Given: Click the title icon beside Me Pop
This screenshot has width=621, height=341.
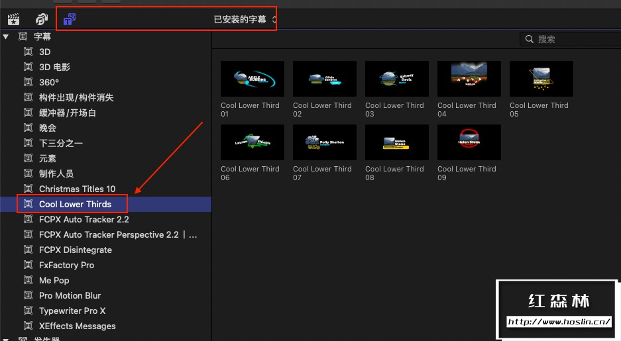Looking at the screenshot, I should [28, 280].
